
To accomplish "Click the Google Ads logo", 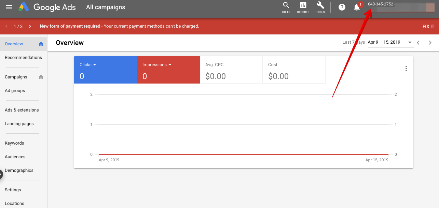I will coord(47,7).
